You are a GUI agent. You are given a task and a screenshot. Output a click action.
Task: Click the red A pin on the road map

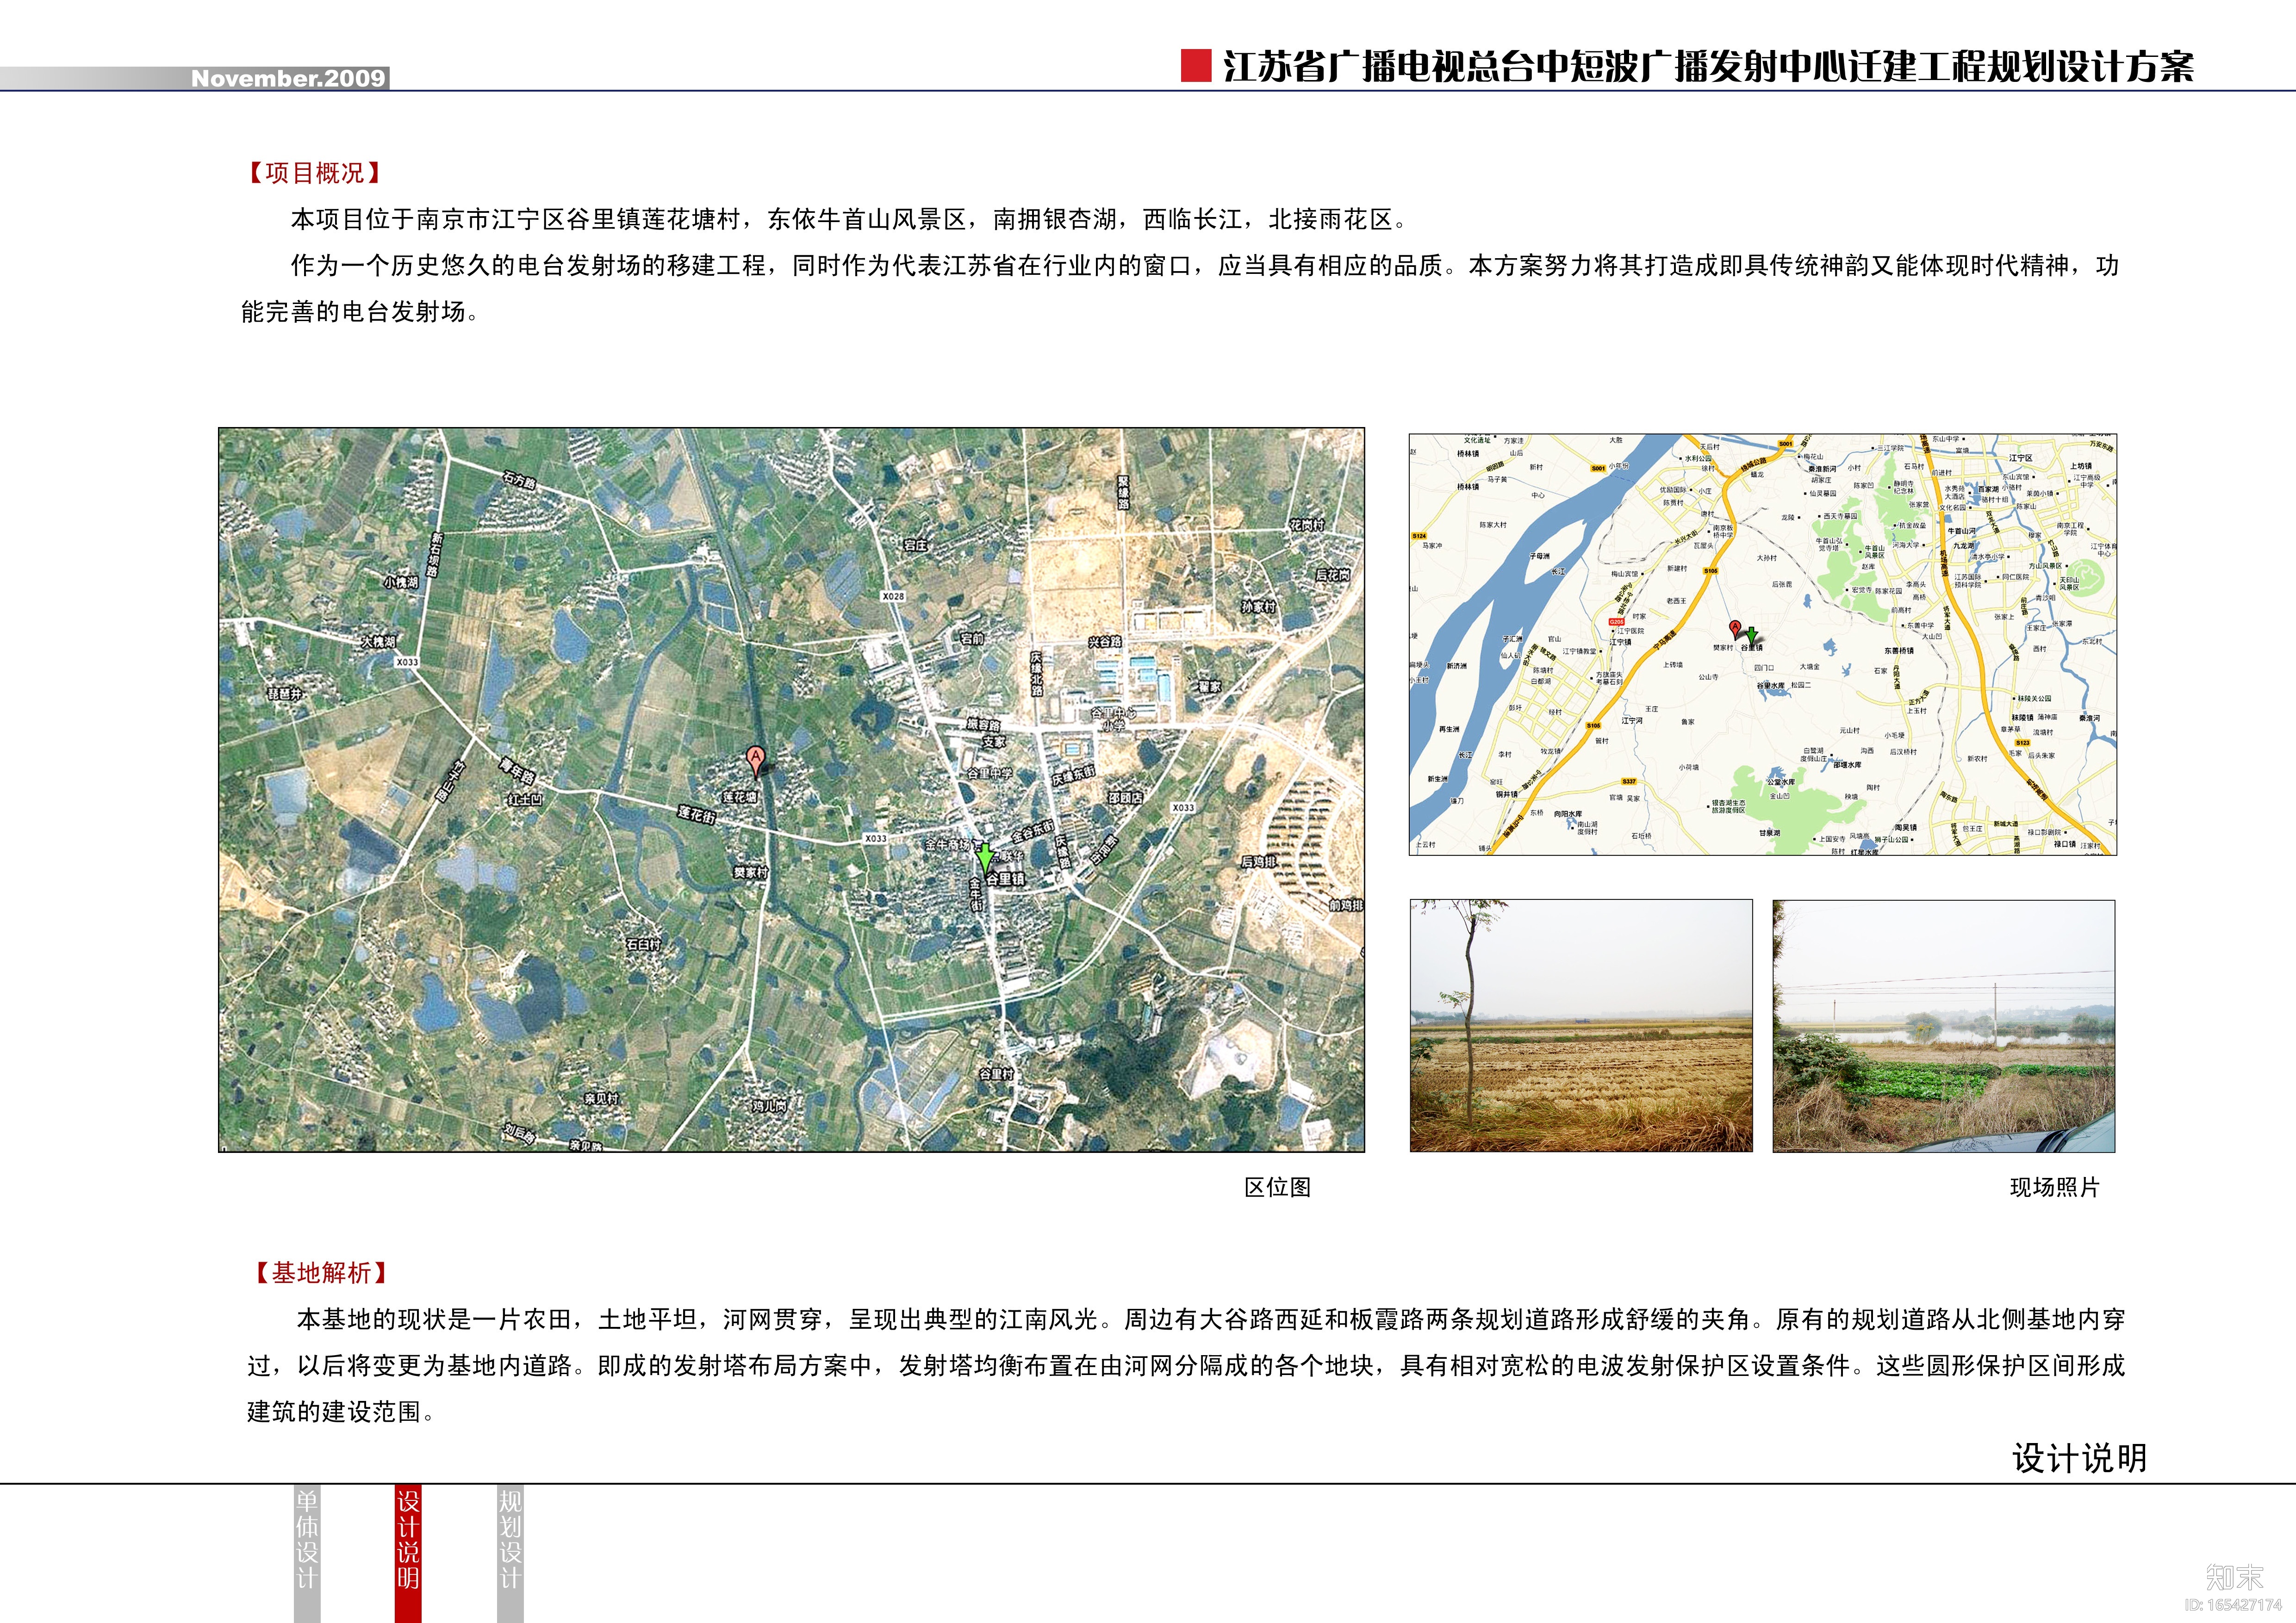coord(1735,630)
